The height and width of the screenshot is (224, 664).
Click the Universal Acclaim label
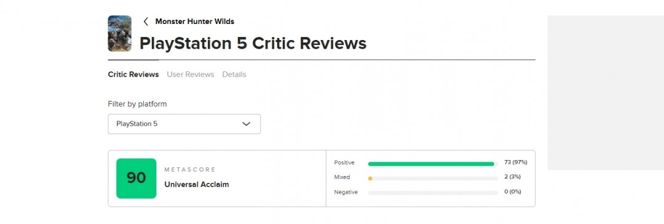[197, 185]
